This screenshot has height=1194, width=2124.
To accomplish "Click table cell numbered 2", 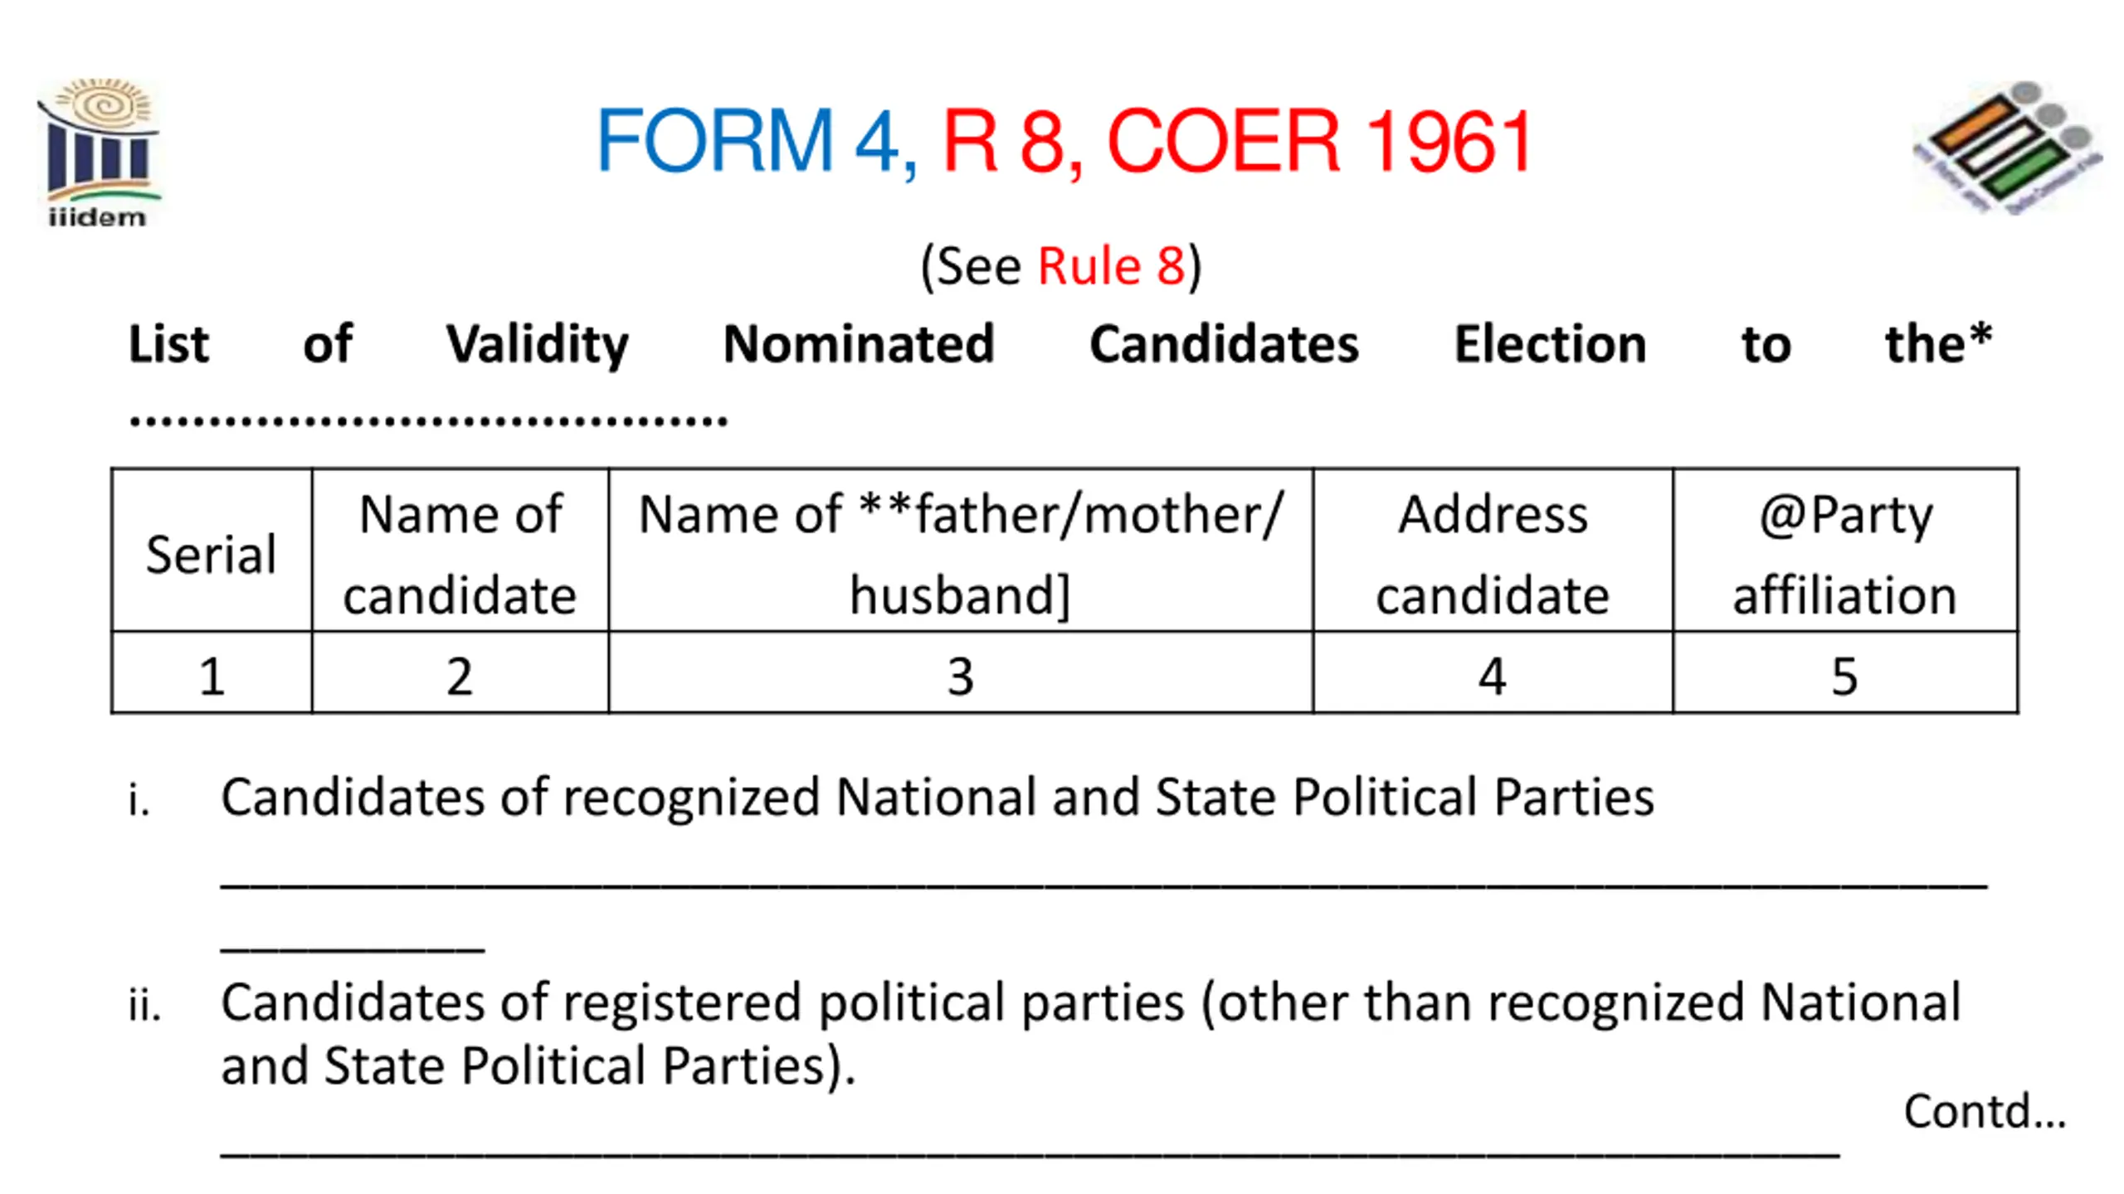I will point(460,673).
